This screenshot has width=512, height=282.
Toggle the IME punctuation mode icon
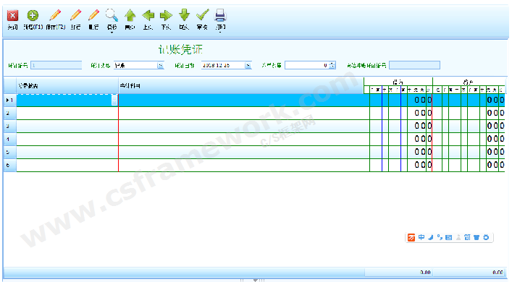pos(440,237)
